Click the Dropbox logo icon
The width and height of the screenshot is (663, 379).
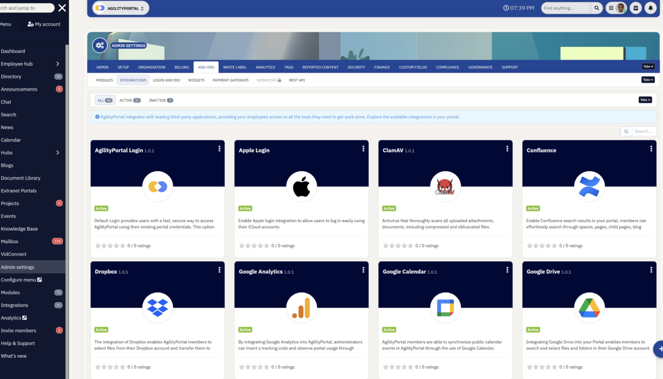[158, 308]
